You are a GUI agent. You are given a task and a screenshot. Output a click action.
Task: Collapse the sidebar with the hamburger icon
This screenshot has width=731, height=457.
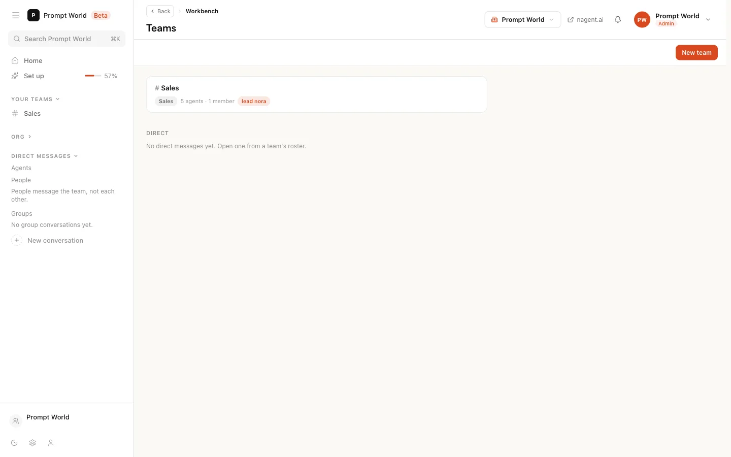[x=16, y=15]
